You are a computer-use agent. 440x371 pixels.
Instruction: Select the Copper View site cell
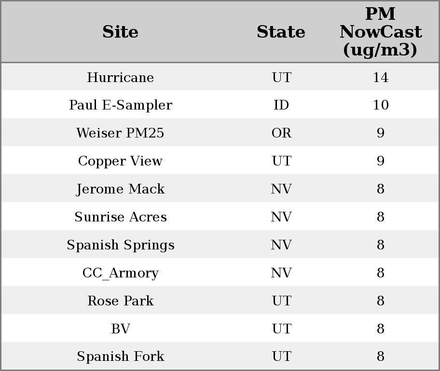click(120, 161)
